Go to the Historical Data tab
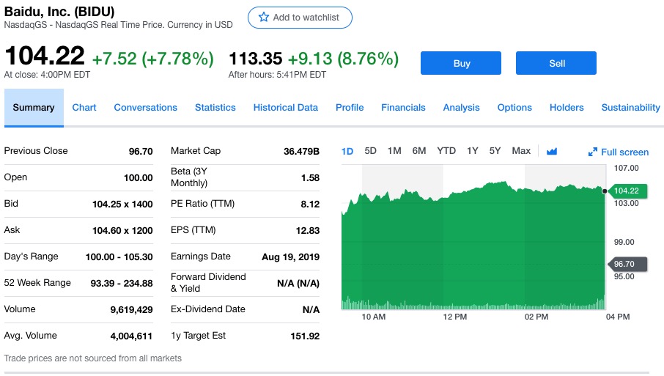Screen dimensions: 664x376 pos(286,108)
